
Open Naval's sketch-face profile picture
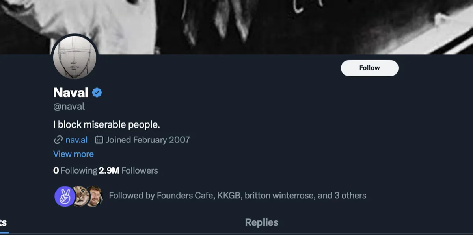tap(74, 57)
